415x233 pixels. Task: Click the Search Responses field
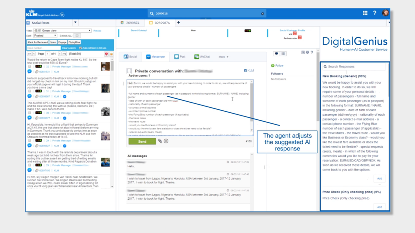(x=354, y=67)
